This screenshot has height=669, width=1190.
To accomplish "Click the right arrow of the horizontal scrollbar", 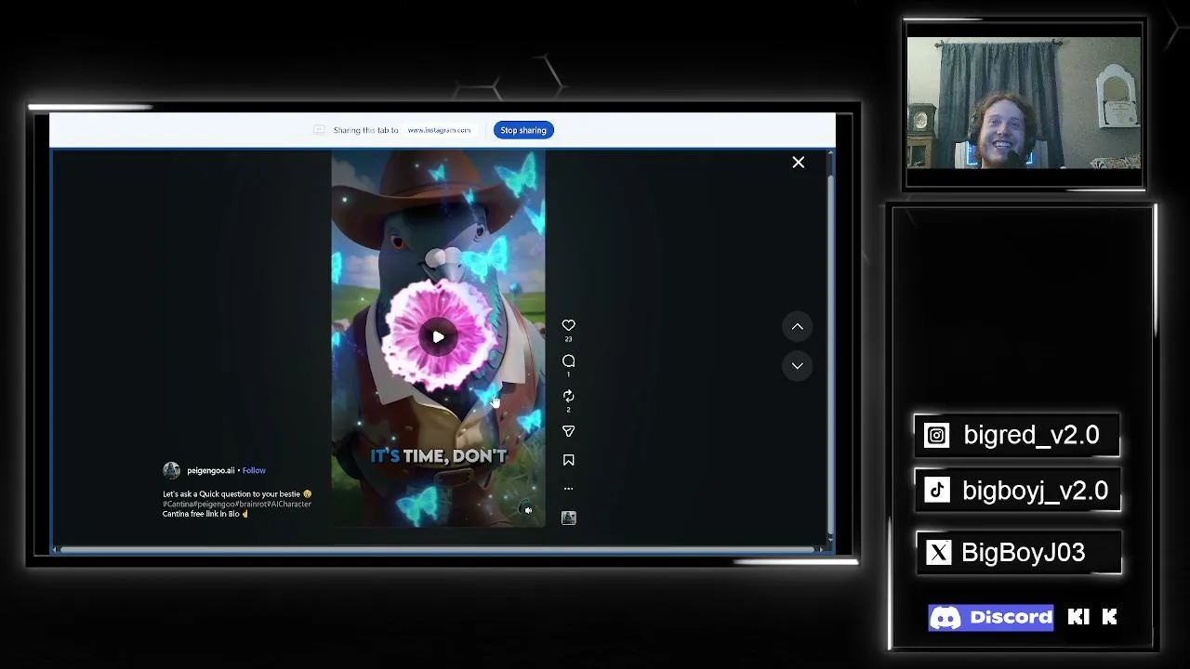I will (822, 549).
